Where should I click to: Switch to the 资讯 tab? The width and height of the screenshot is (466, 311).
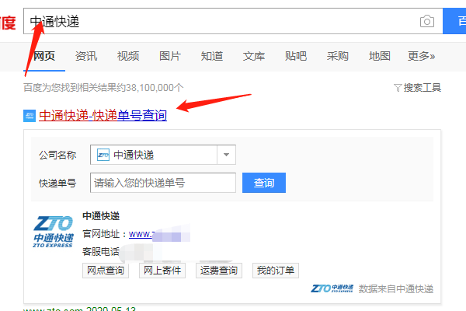click(86, 56)
